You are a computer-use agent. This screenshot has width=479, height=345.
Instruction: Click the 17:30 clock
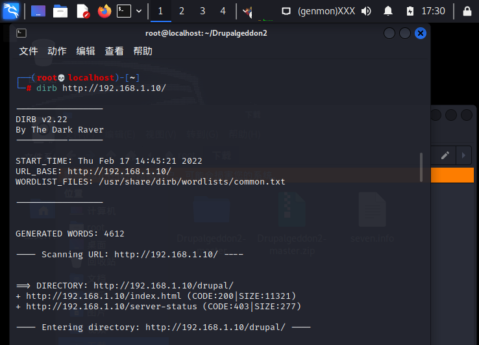[433, 11]
